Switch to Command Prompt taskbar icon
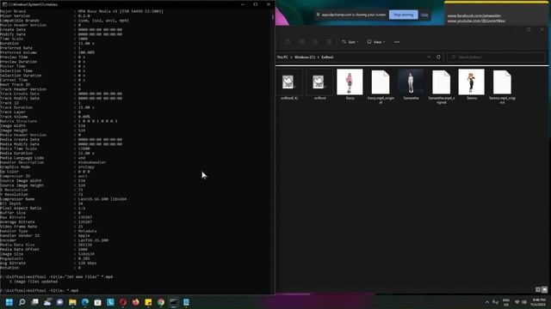 tap(174, 302)
